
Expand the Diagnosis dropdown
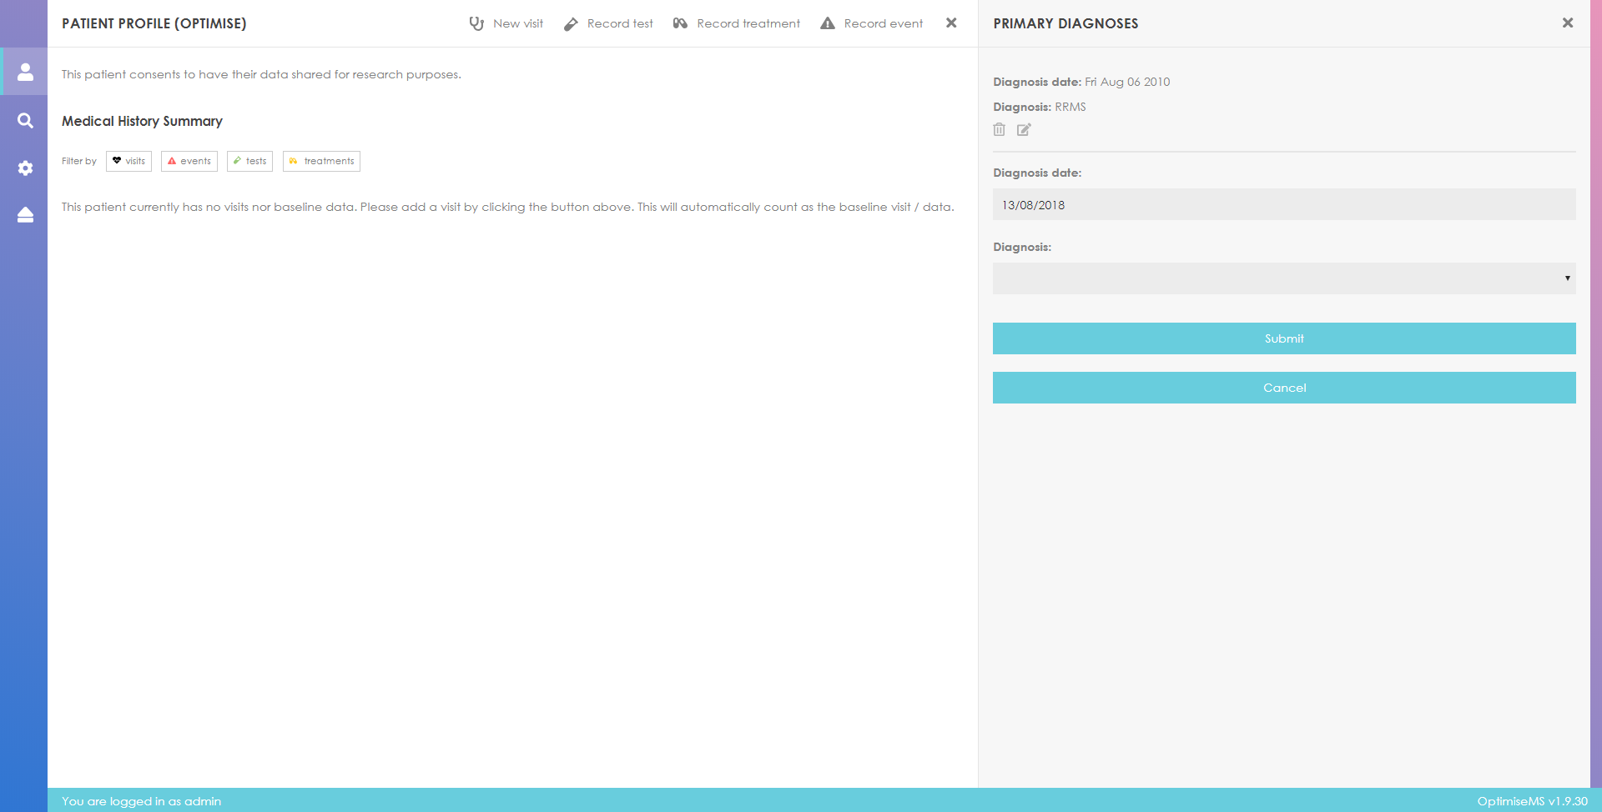1283,278
